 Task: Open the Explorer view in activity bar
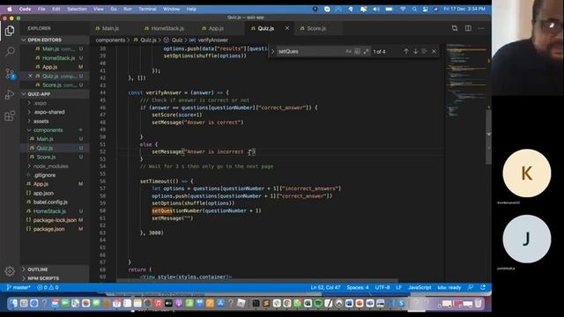(10, 31)
